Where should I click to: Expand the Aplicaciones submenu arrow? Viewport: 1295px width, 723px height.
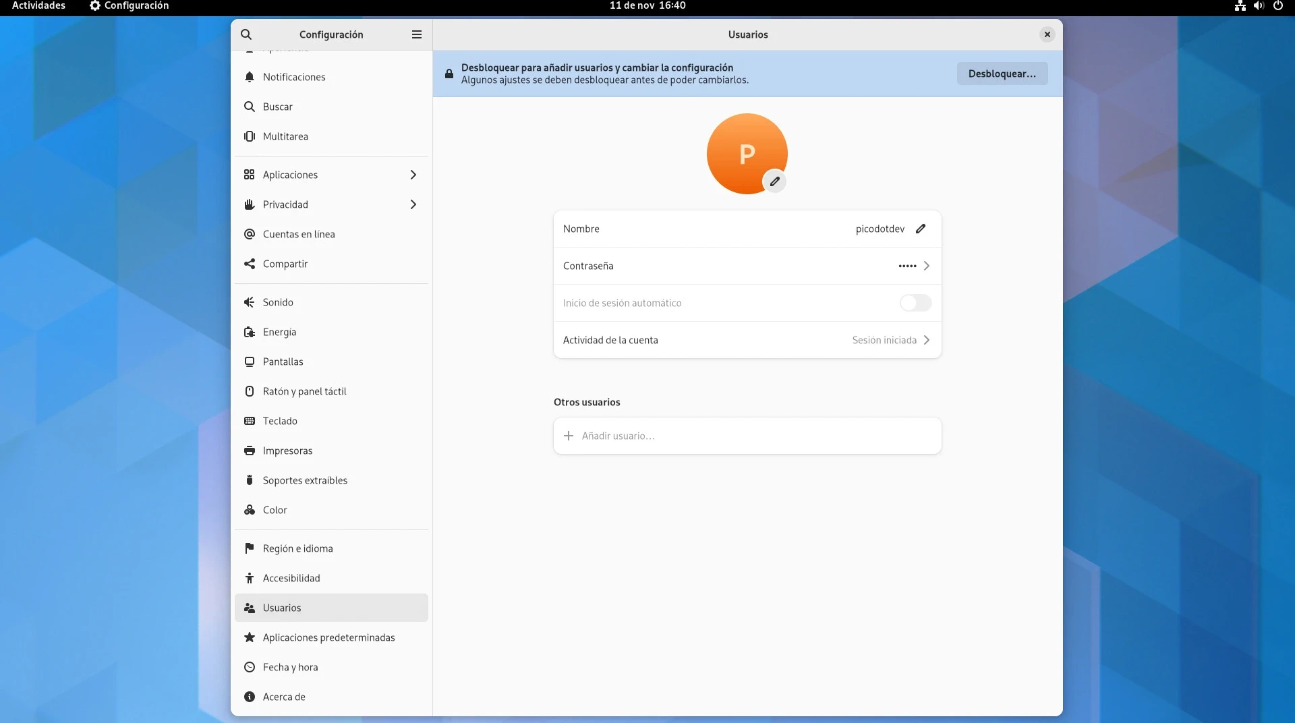[x=413, y=175]
